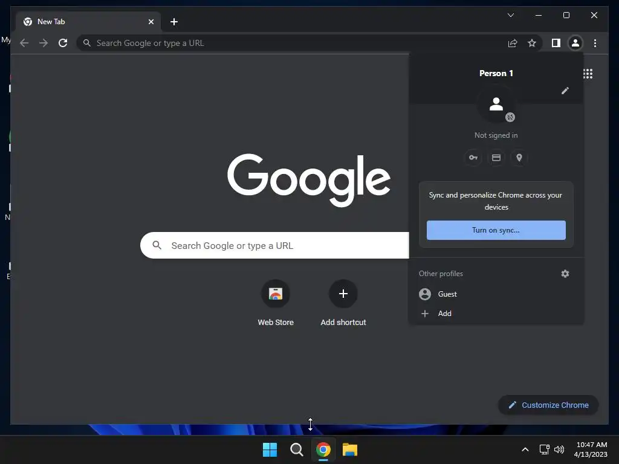This screenshot has width=619, height=464.
Task: Open manage profiles gear icon
Action: 565,274
